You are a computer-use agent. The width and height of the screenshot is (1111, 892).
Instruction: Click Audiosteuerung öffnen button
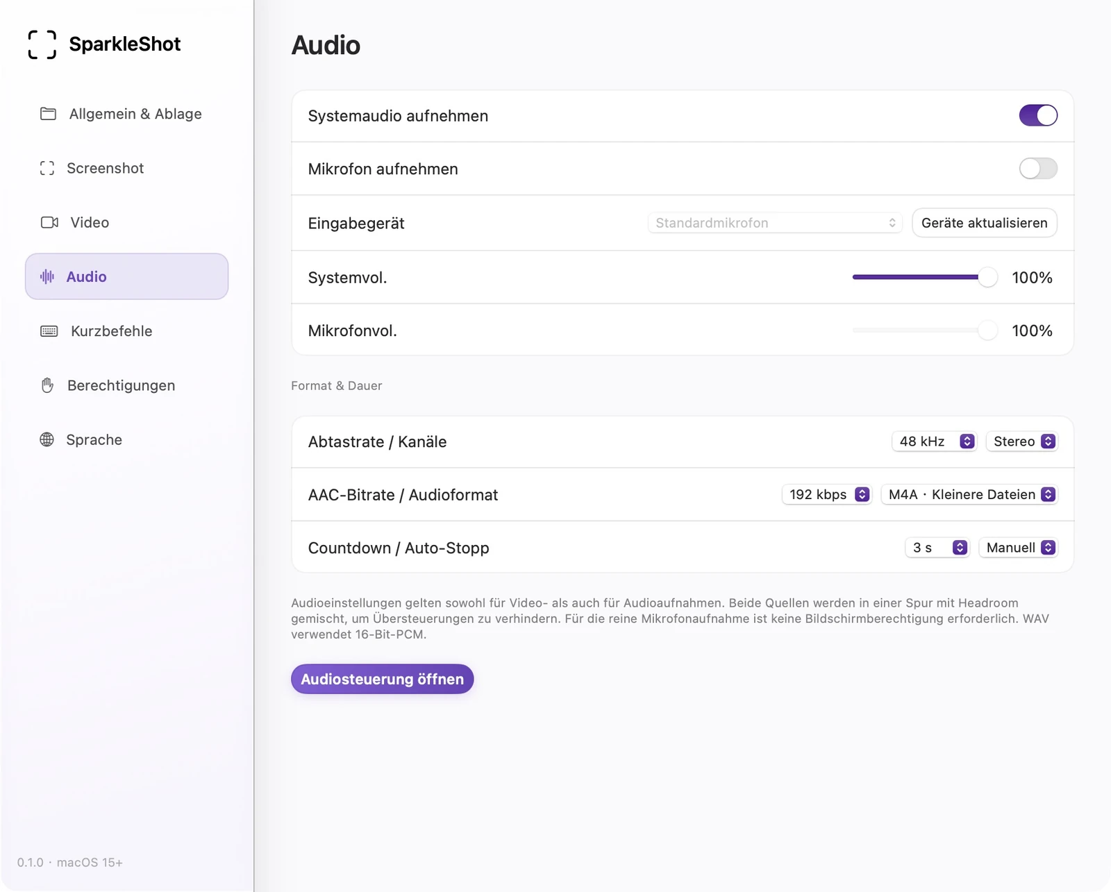[383, 679]
